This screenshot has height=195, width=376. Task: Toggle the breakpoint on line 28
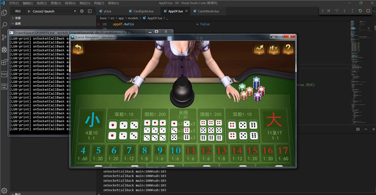coord(99,24)
